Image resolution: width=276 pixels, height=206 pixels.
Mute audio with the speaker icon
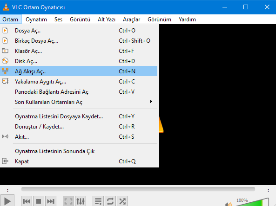[229, 204]
